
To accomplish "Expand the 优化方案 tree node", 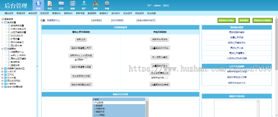I will coord(2,78).
